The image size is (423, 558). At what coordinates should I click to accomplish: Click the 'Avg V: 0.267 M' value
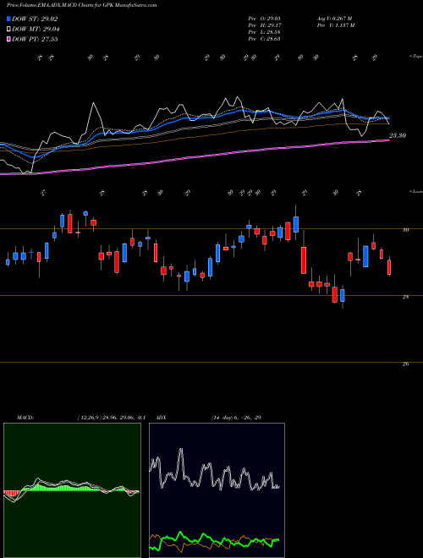coord(334,19)
